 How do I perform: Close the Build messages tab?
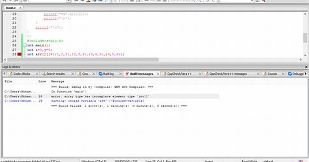click(x=158, y=74)
